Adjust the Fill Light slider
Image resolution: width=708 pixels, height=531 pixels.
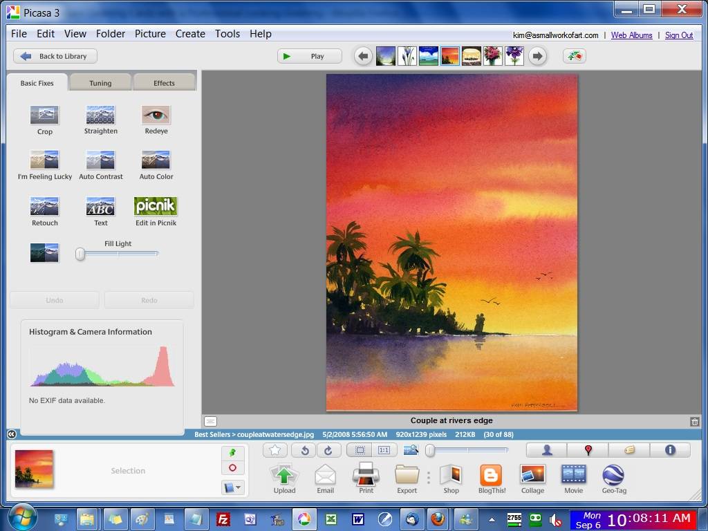80,254
